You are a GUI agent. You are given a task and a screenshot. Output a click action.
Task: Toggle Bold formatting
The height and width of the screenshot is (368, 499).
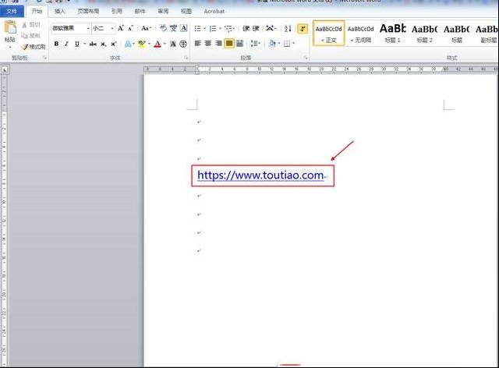tap(56, 44)
